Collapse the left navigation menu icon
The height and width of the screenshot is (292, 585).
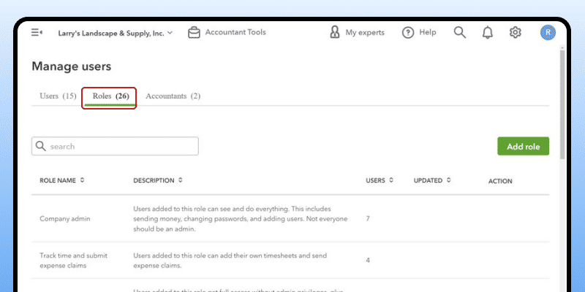click(36, 32)
